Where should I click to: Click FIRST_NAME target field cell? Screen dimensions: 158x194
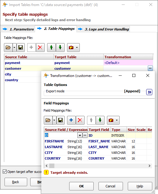(99, 141)
